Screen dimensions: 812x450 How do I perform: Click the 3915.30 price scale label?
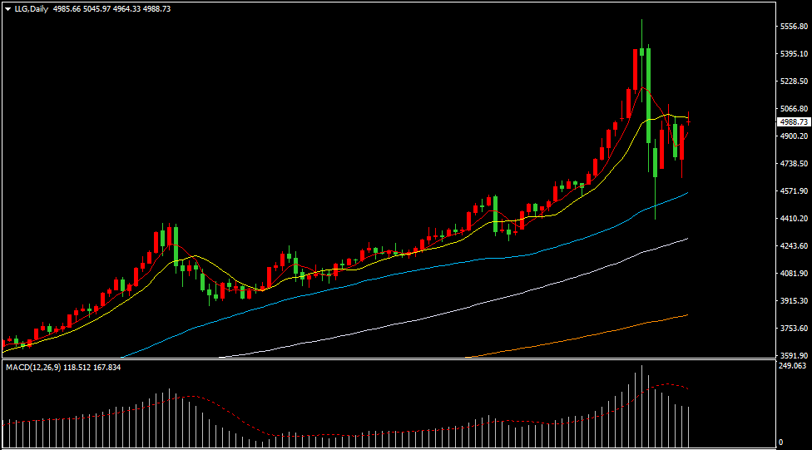[x=794, y=301]
